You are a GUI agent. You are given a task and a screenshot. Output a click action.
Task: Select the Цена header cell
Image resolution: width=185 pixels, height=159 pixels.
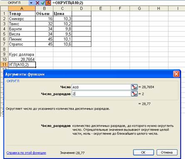[62, 14]
